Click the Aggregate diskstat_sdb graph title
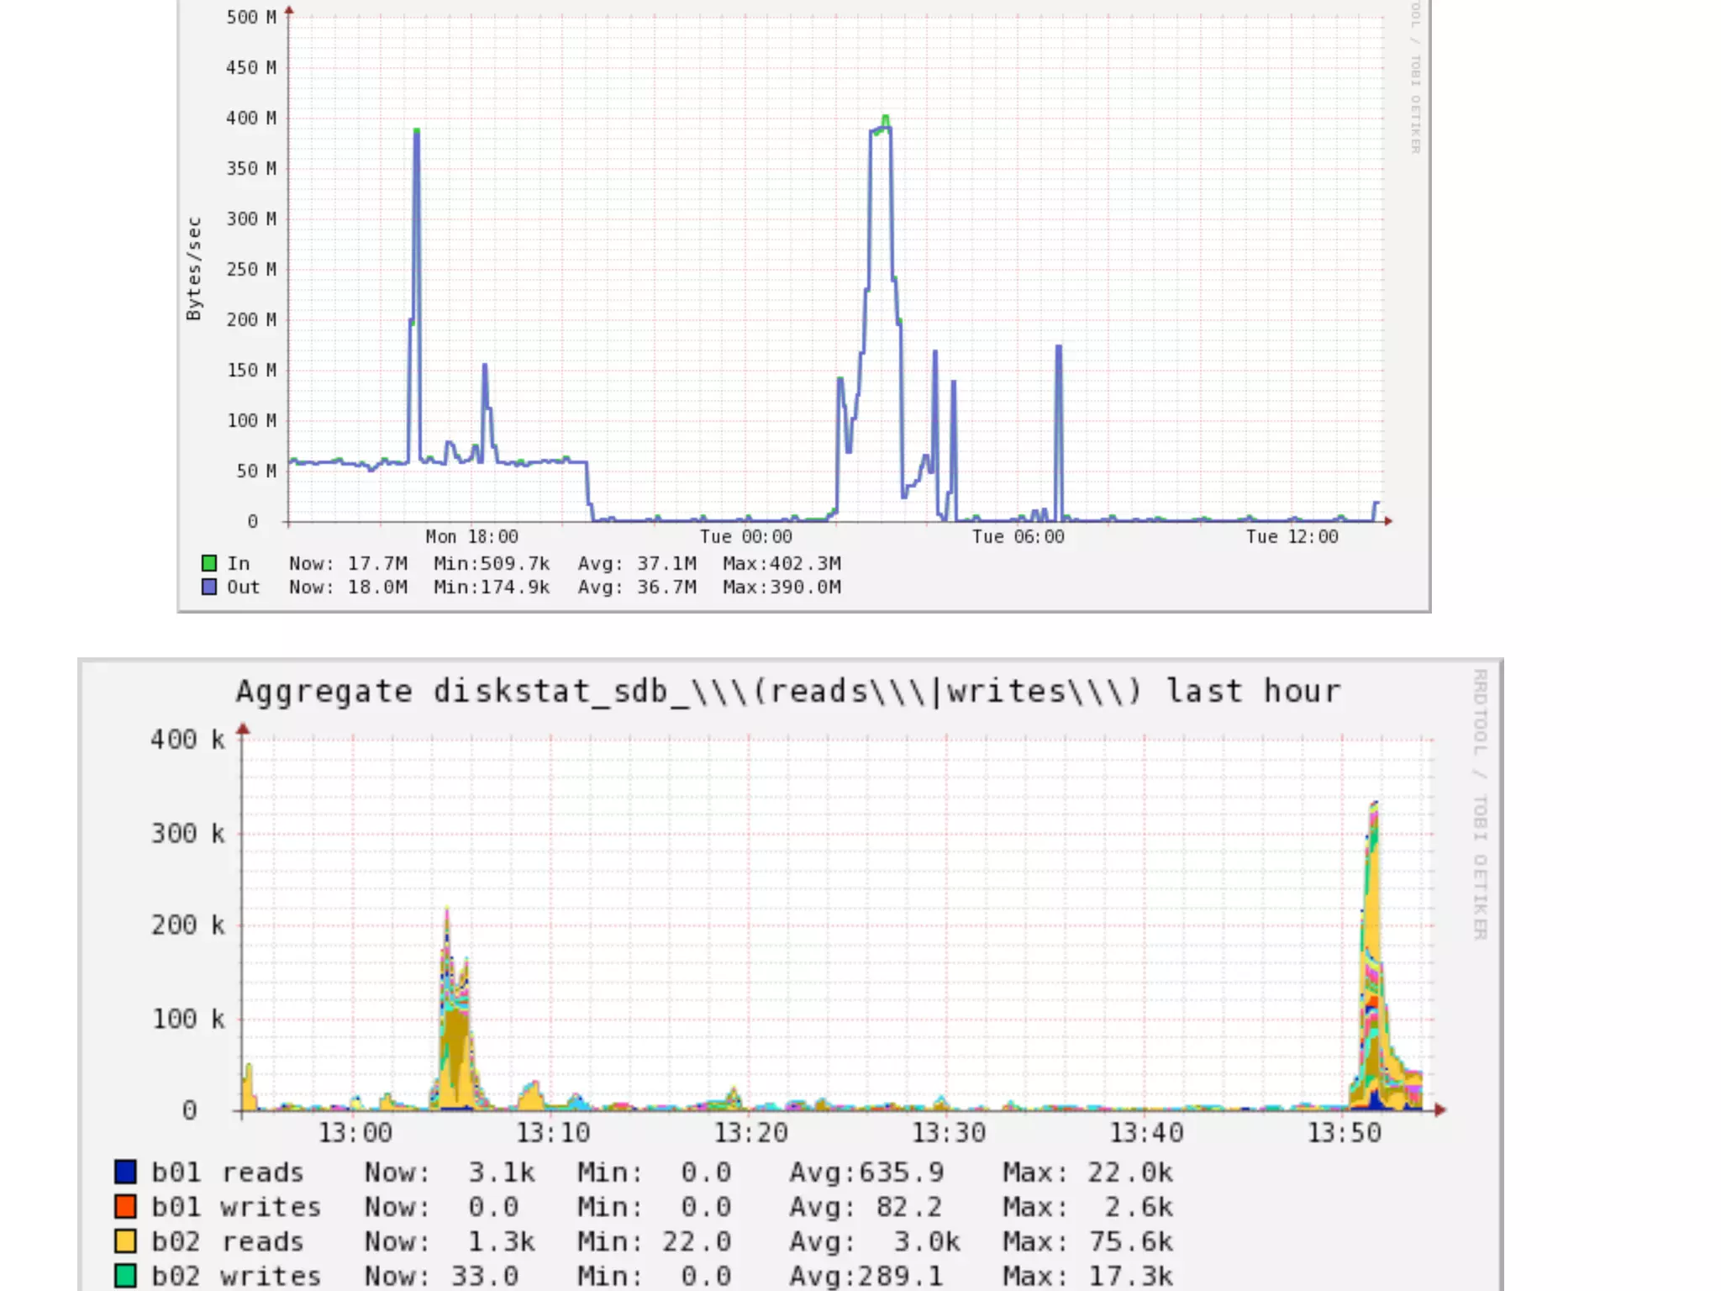The height and width of the screenshot is (1291, 1721). click(x=787, y=691)
